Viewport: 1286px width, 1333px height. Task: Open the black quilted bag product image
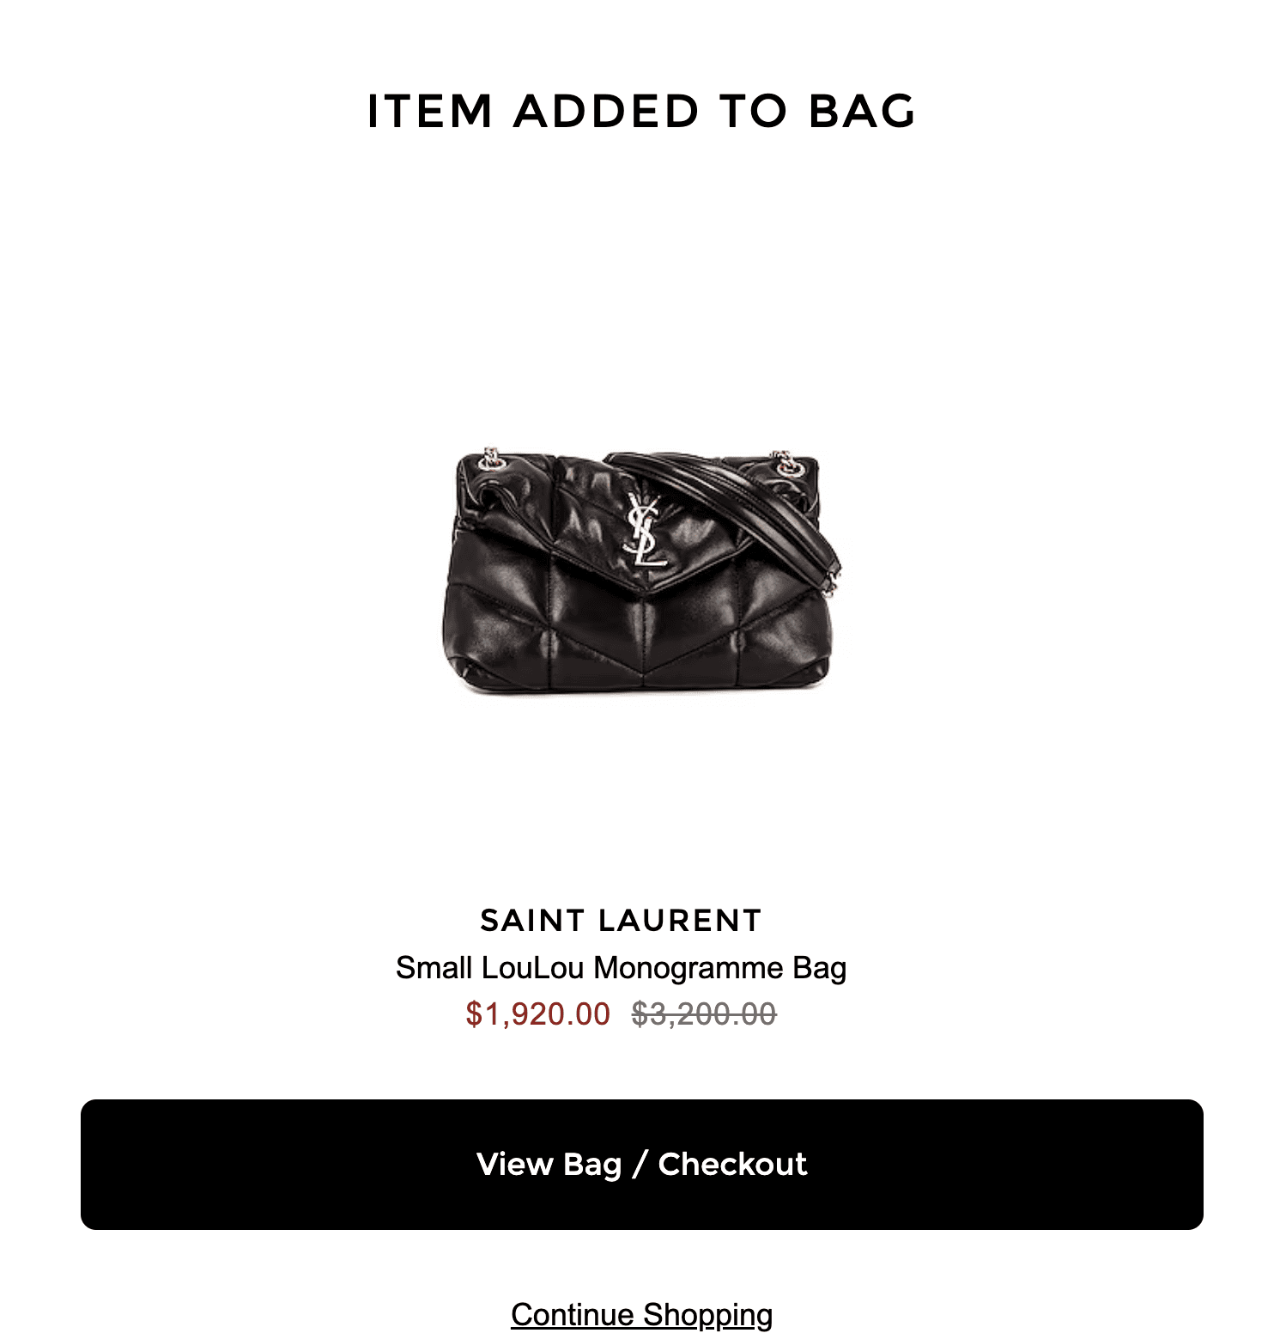(641, 570)
